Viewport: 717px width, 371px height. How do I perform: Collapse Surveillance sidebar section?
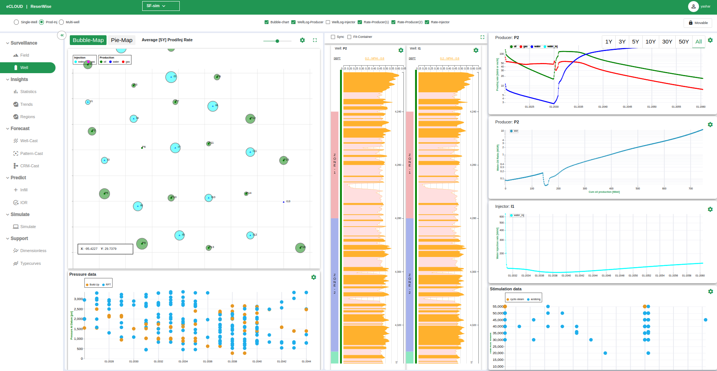22,43
